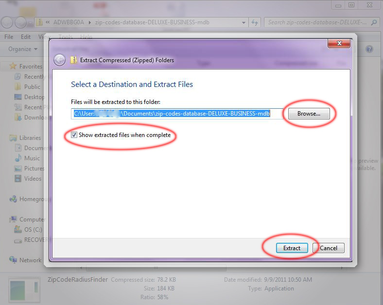The width and height of the screenshot is (383, 305).
Task: Click the Browse... button
Action: point(309,114)
